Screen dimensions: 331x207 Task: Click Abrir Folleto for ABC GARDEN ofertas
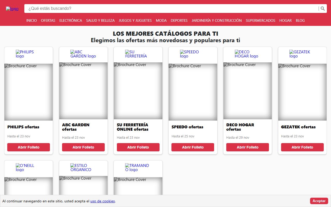[x=83, y=147]
